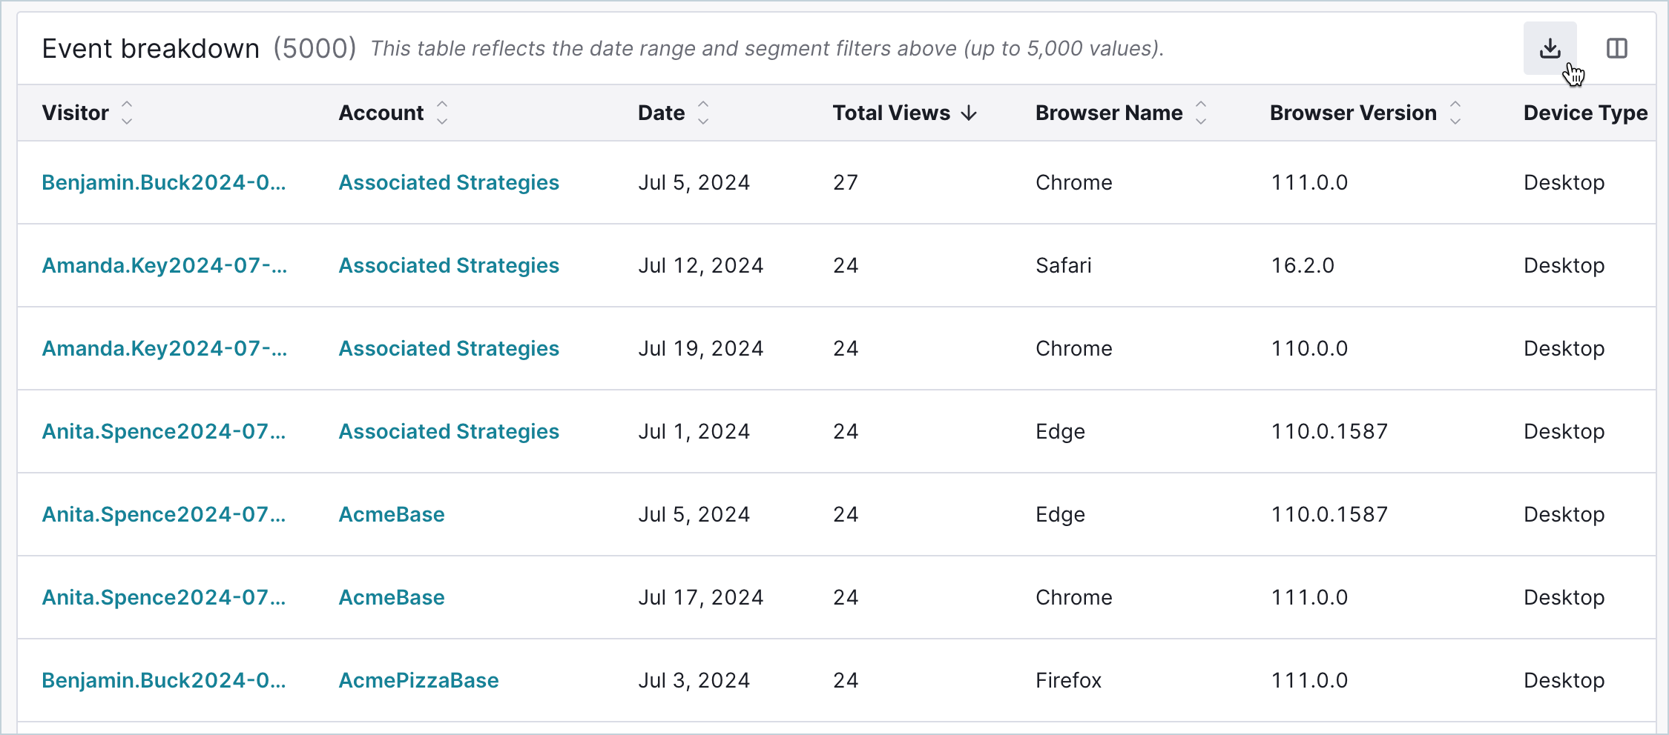1669x735 pixels.
Task: Select version 110.0.1587 in Jul 1 row
Action: [x=1329, y=431]
